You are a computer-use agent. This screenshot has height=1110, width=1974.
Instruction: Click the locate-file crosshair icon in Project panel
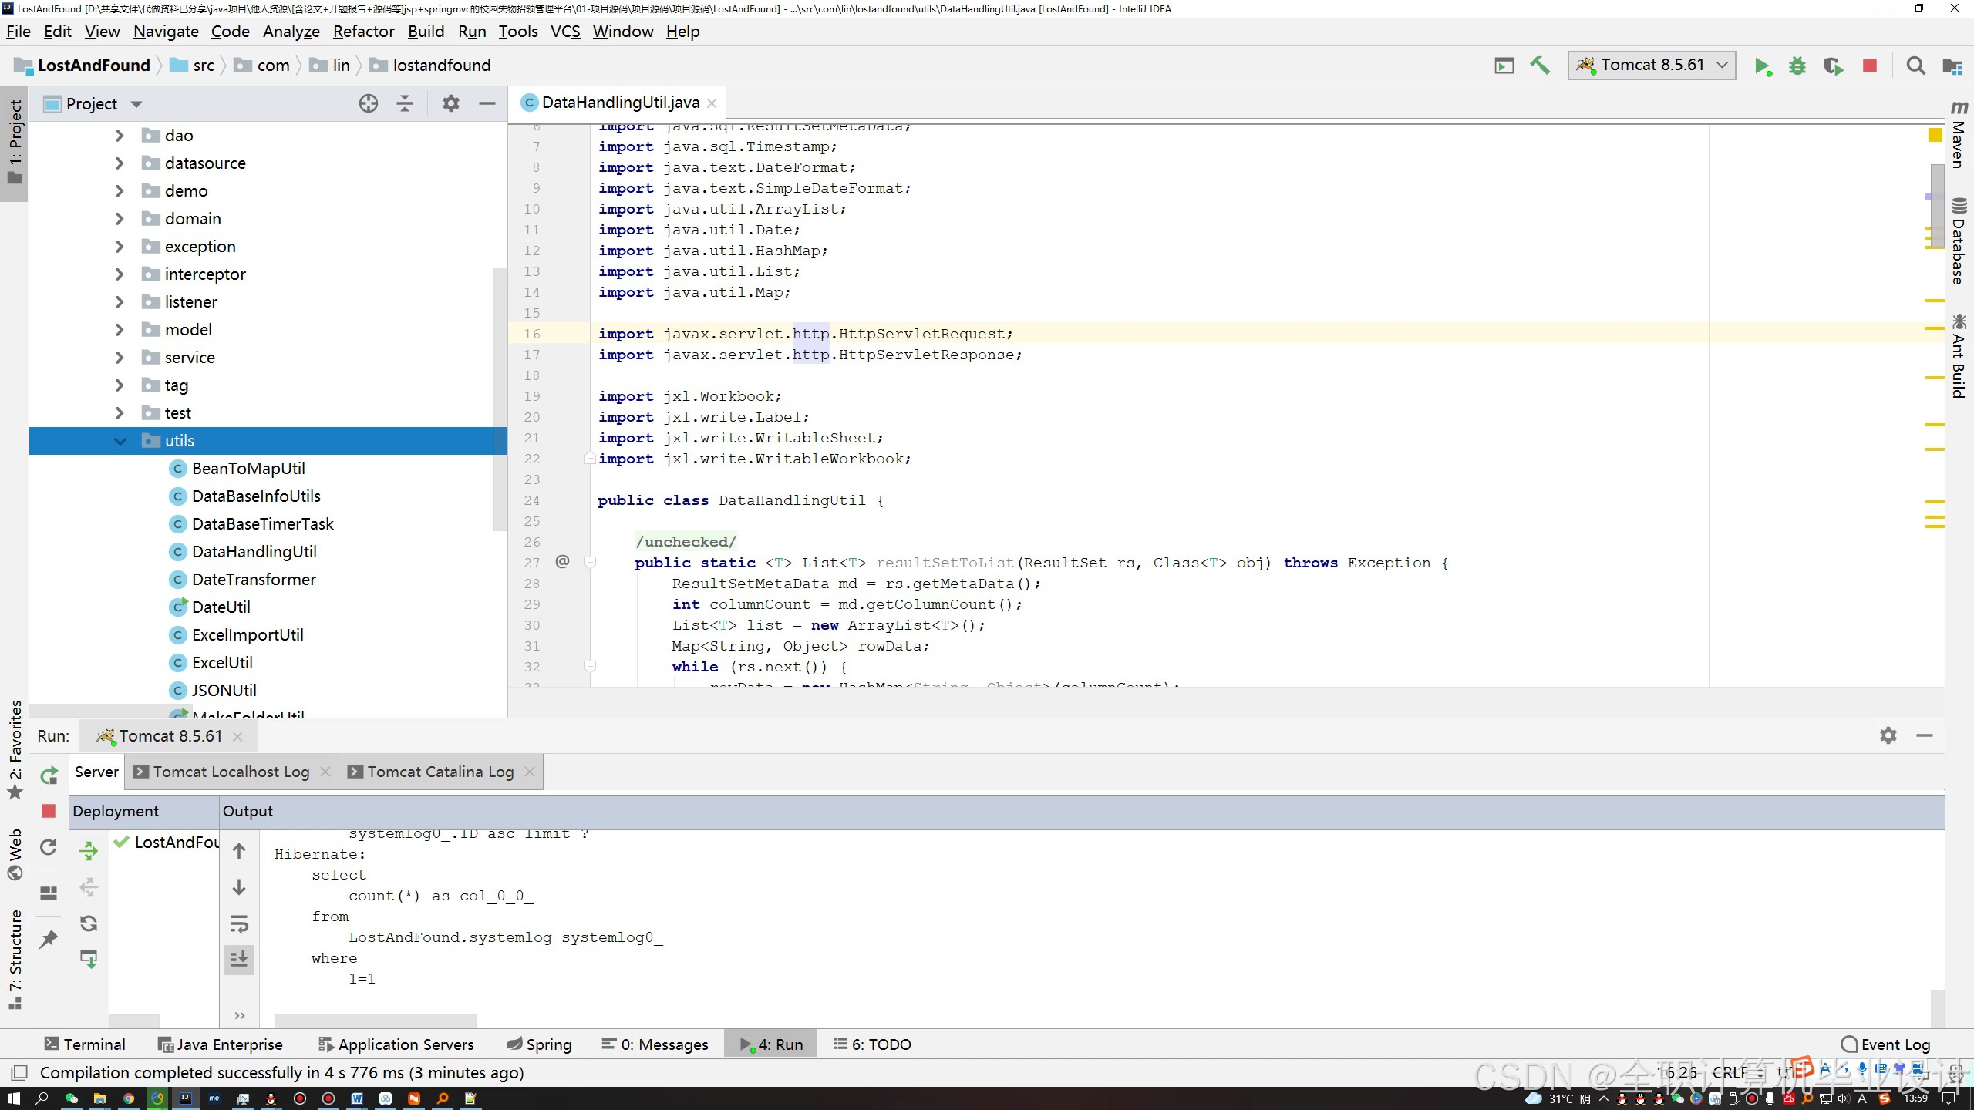369,104
